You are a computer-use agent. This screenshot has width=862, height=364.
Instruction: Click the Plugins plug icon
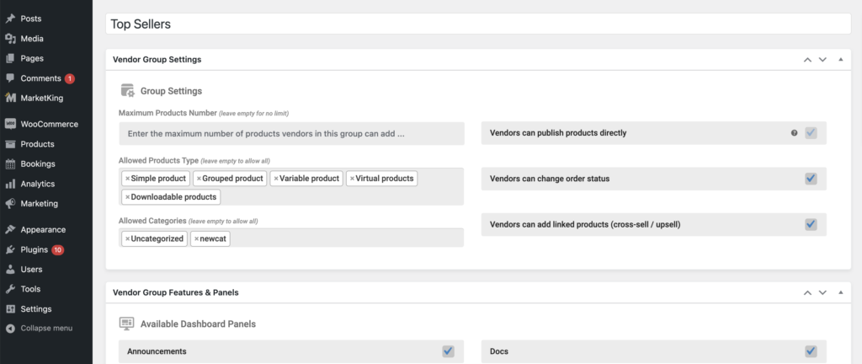point(10,249)
